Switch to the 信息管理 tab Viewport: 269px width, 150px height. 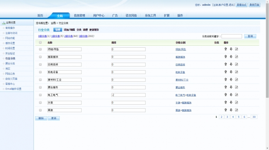[x=80, y=16]
